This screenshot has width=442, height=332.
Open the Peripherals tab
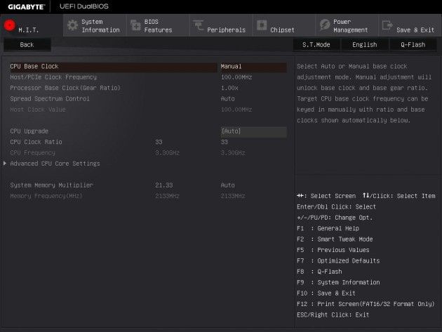coord(221,25)
